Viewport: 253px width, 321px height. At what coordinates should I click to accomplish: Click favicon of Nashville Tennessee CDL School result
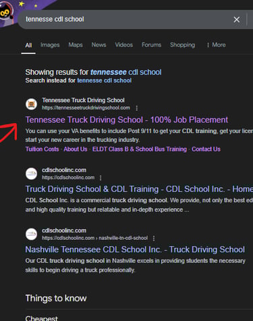coord(31,234)
